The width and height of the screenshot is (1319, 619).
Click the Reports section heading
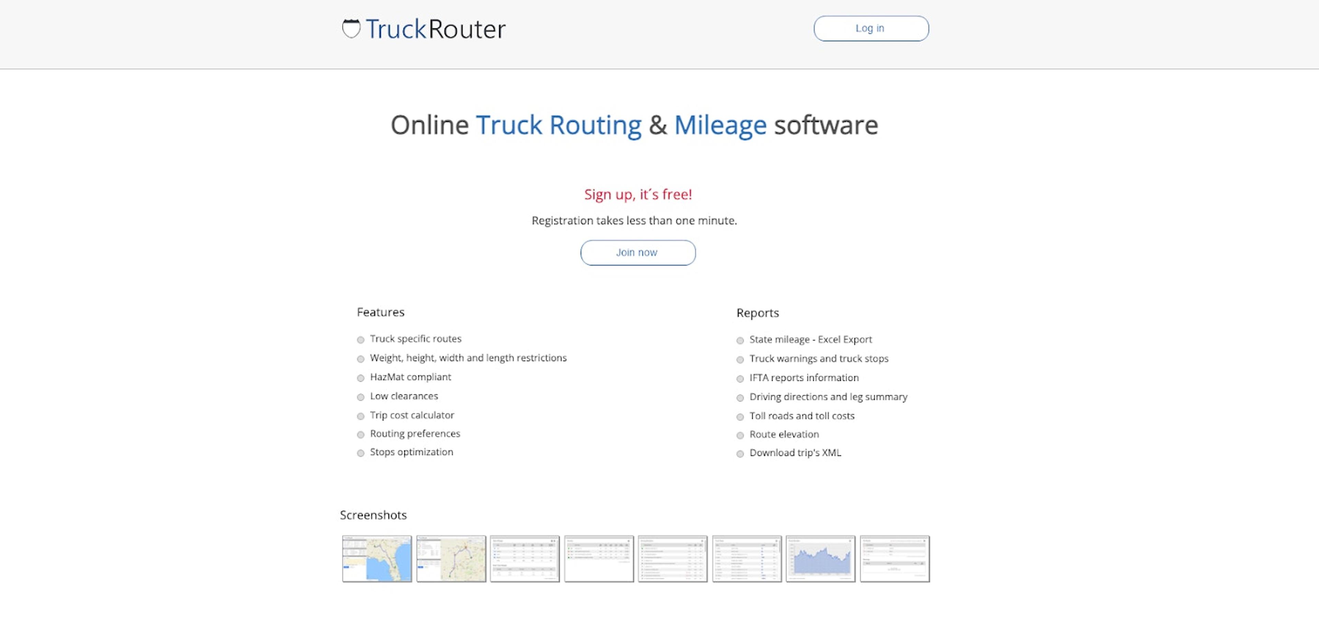(757, 313)
